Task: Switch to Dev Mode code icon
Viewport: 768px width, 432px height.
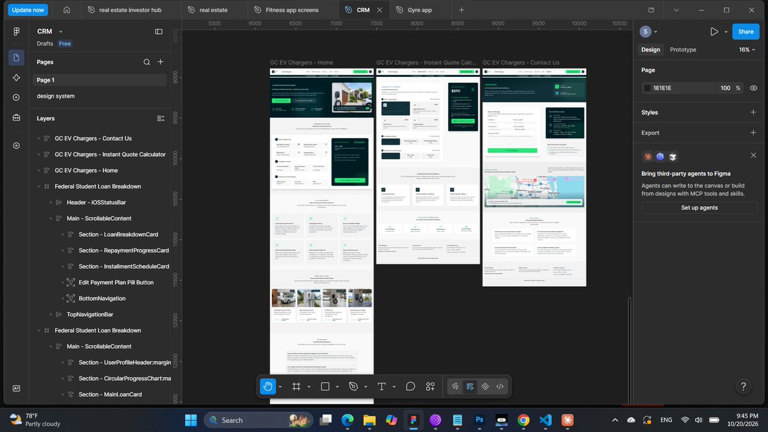Action: click(500, 387)
